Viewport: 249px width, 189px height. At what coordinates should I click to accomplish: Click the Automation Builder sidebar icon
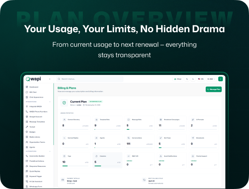(27, 156)
